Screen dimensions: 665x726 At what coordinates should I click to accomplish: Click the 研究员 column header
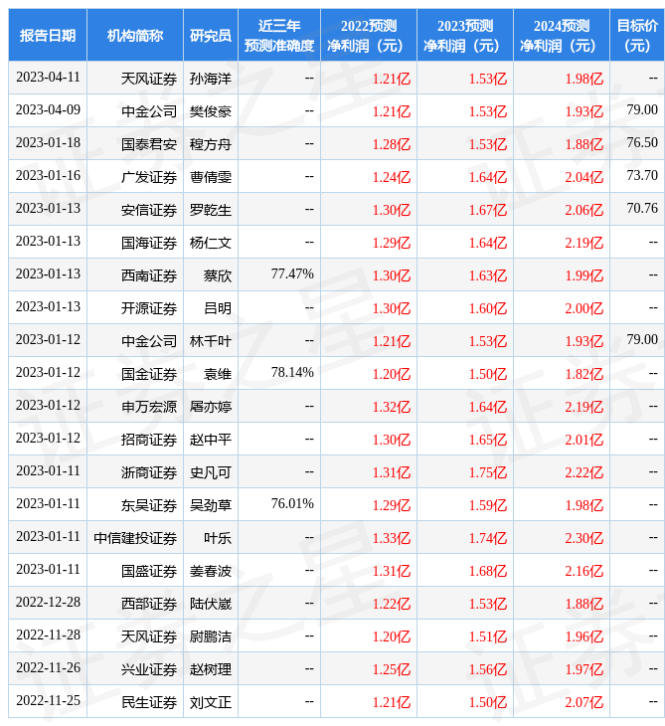(211, 35)
